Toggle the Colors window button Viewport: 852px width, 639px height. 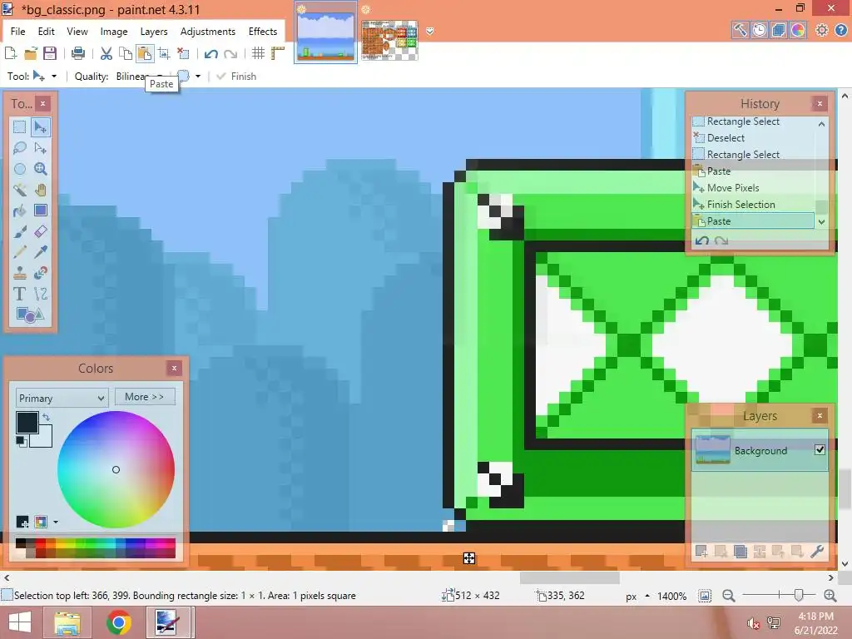coord(798,31)
